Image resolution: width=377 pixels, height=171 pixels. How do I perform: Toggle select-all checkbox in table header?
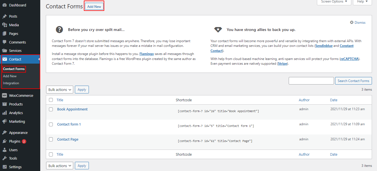tap(51, 100)
